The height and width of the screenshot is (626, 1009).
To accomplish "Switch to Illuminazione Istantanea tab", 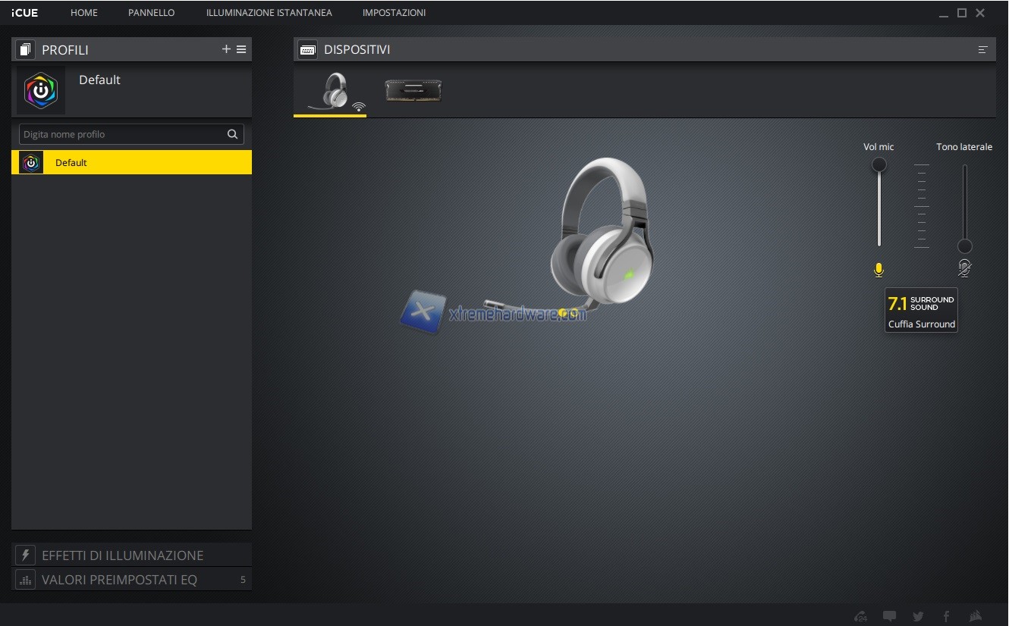I will (269, 13).
